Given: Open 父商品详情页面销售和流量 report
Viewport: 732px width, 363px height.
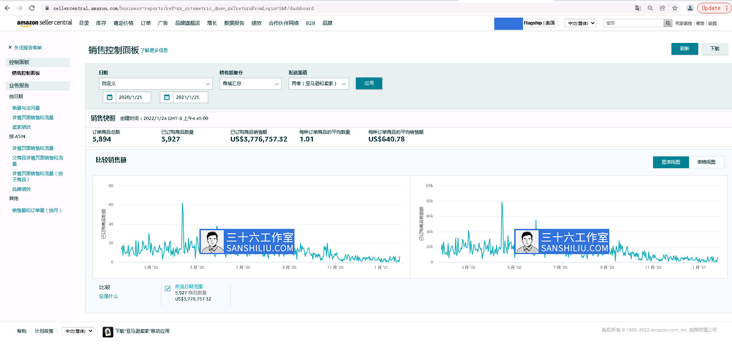Looking at the screenshot, I should coord(38,161).
